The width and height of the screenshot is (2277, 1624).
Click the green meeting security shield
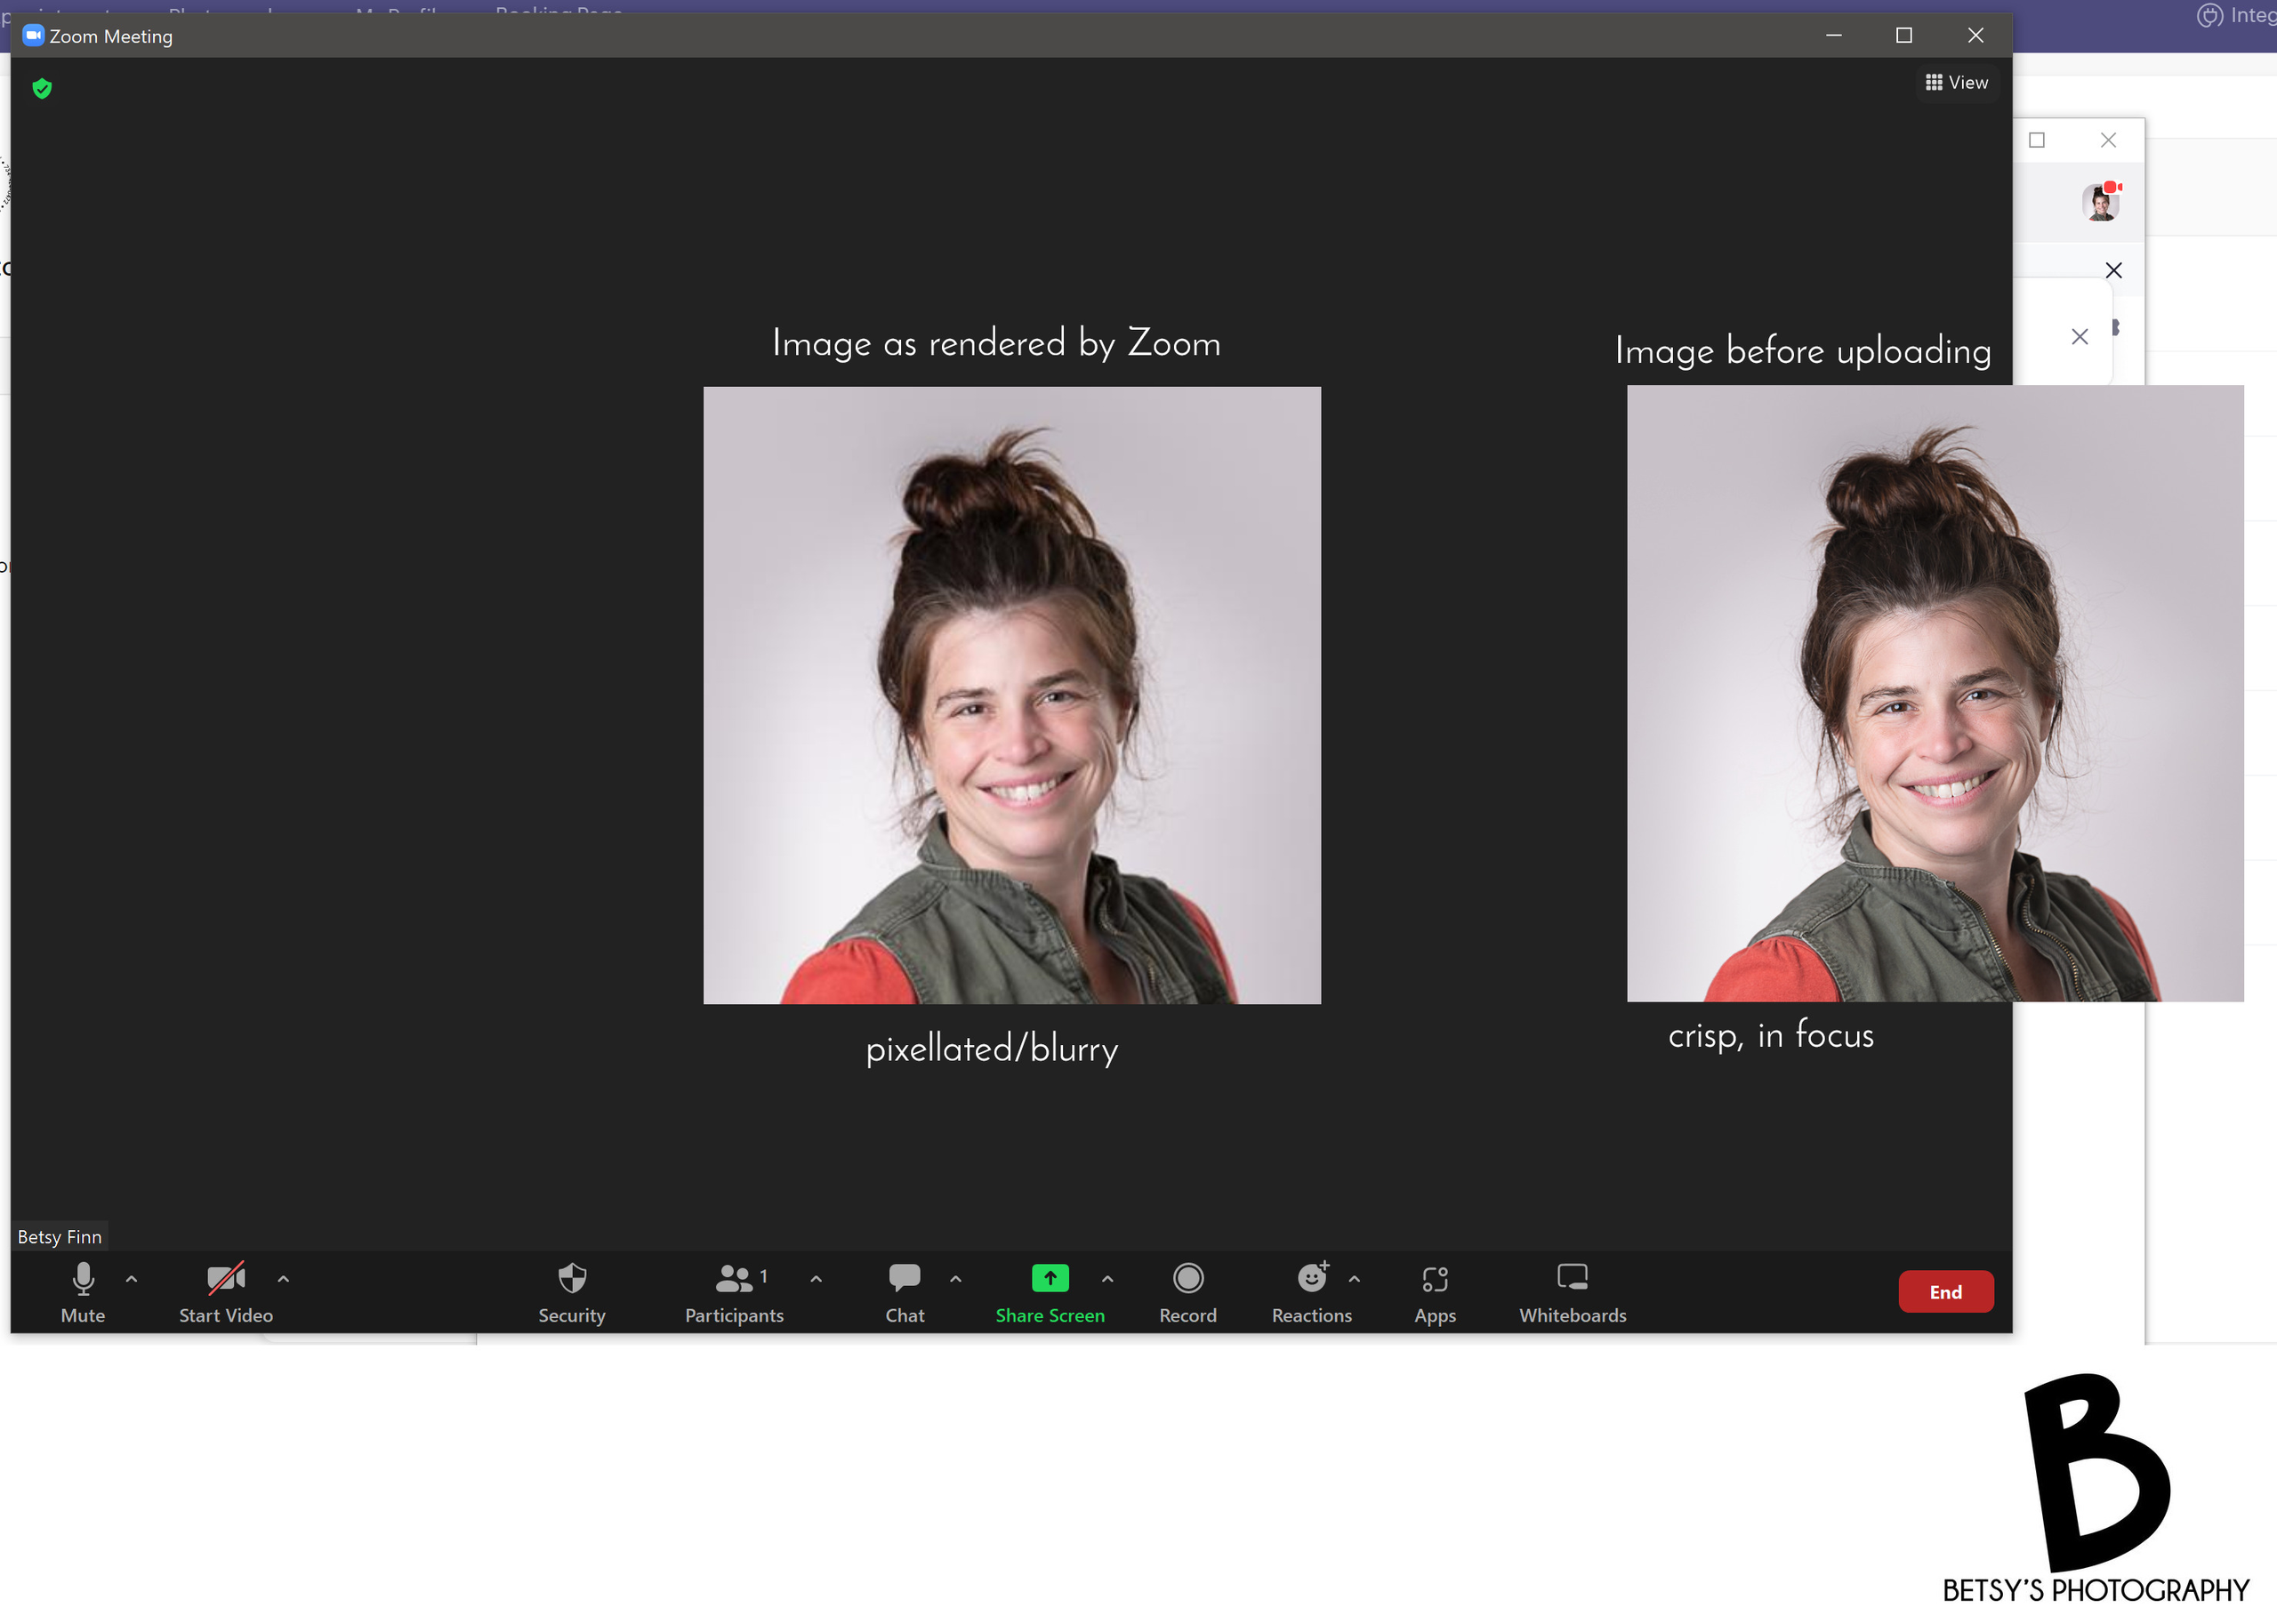coord(42,88)
